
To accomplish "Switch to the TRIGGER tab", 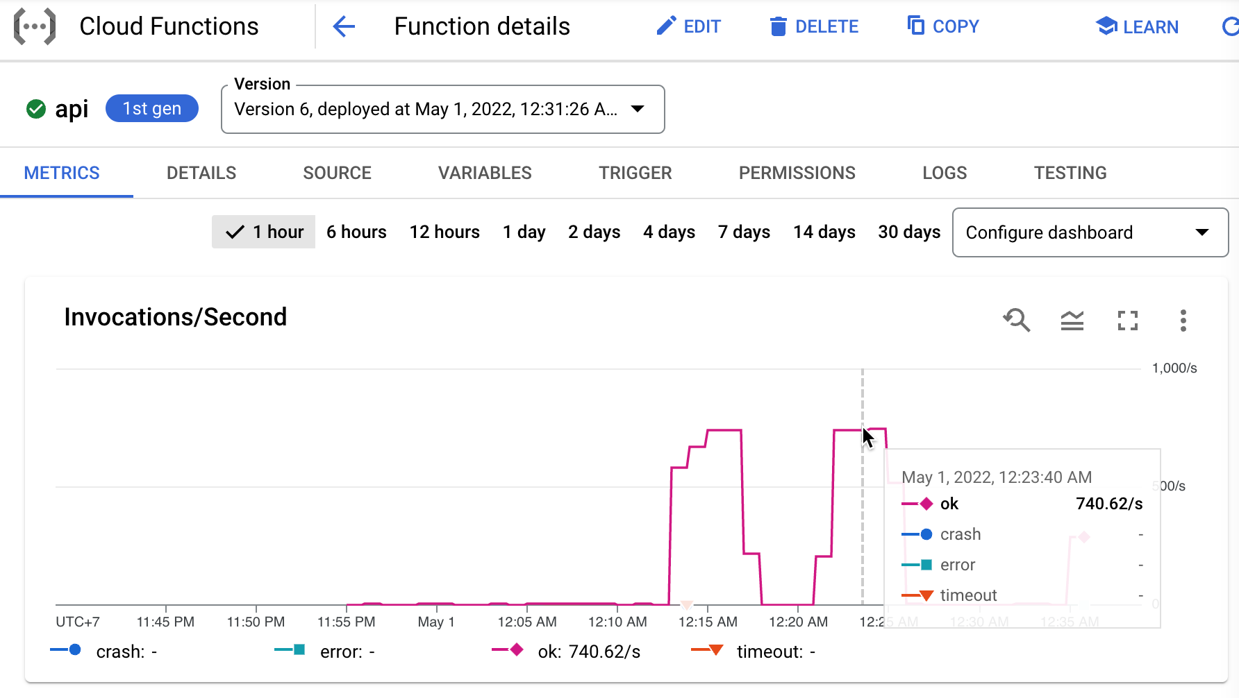I will (x=635, y=173).
